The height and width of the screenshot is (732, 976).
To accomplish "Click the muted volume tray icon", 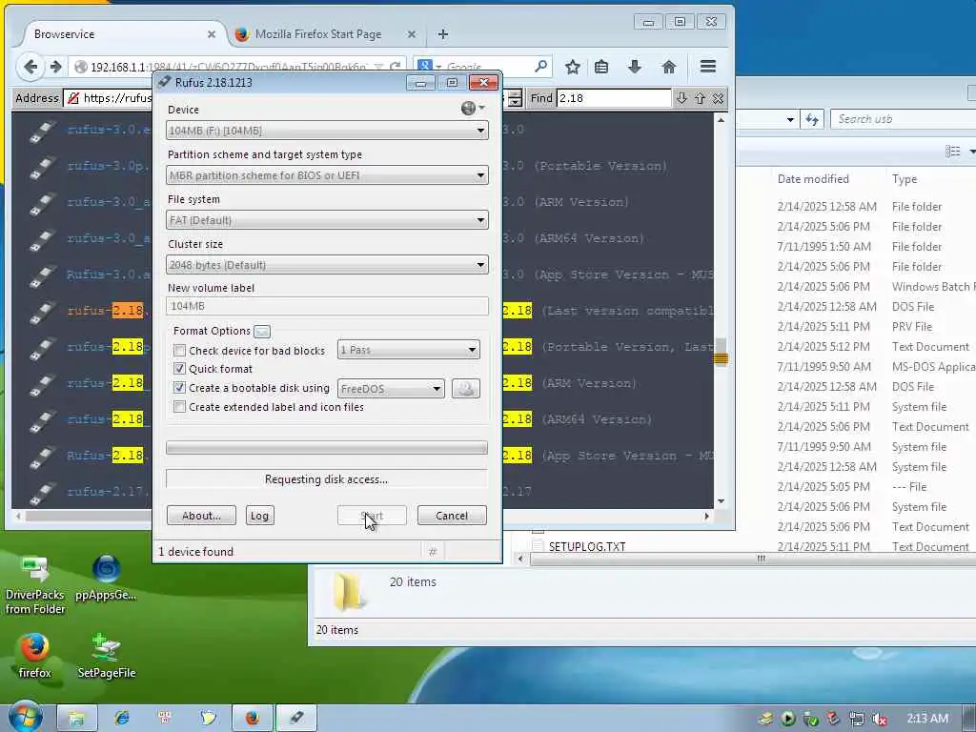I will point(880,719).
